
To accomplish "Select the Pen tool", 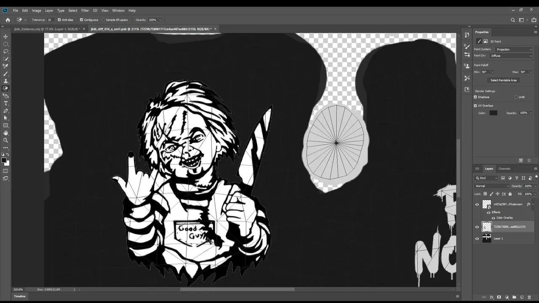I will coord(6,111).
